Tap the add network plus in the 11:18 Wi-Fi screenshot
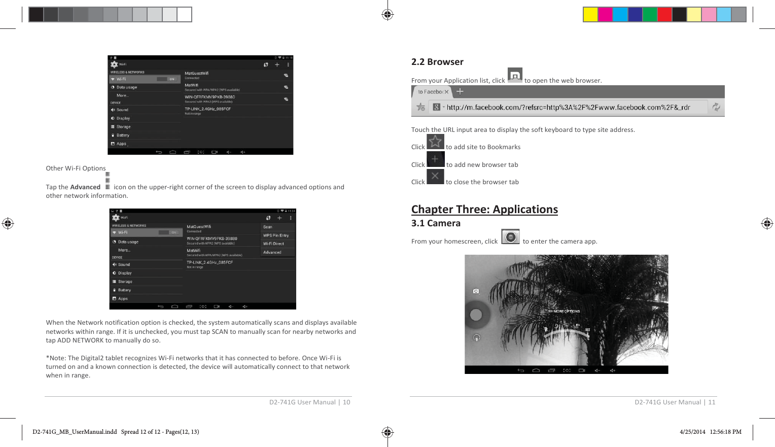Viewport: 775px width, 447px height. tap(277, 64)
